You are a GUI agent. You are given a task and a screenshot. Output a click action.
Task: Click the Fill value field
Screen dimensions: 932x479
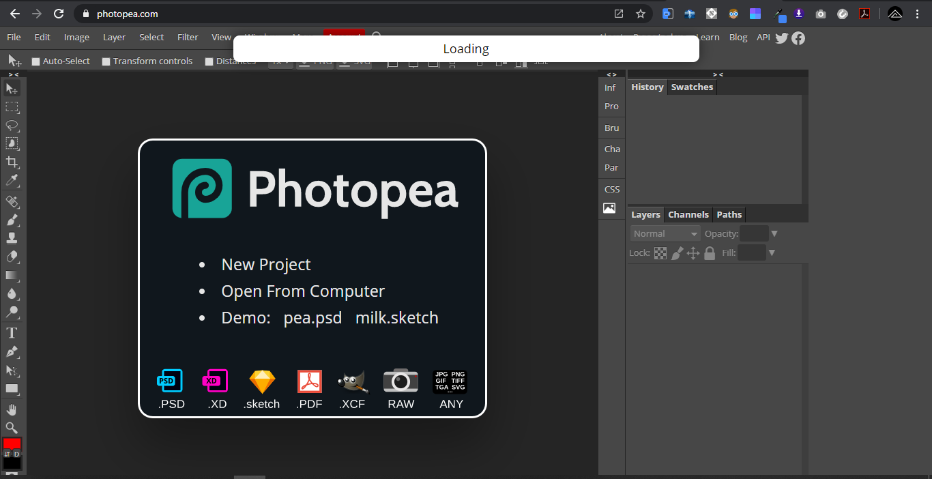(x=751, y=253)
